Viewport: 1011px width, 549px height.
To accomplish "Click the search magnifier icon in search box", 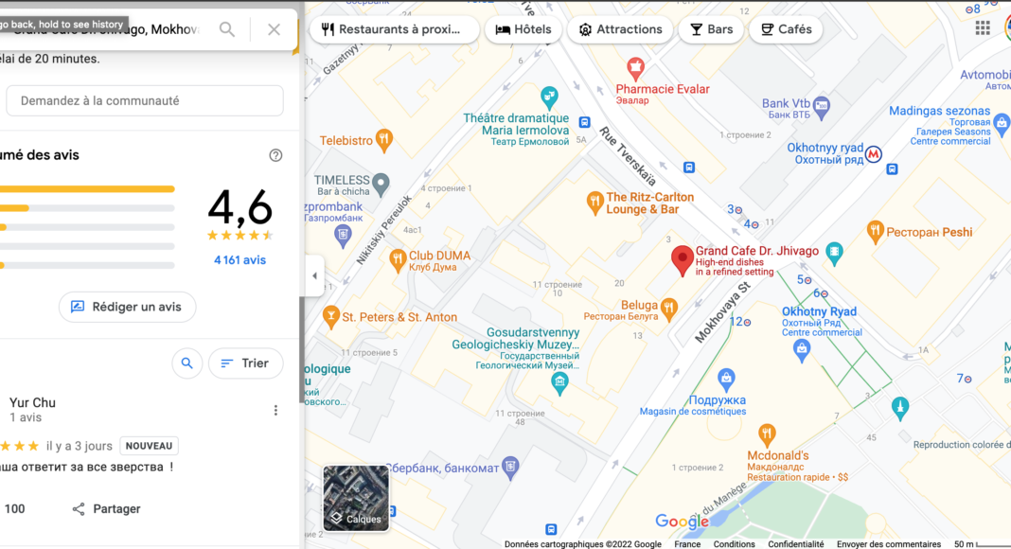I will coord(227,29).
